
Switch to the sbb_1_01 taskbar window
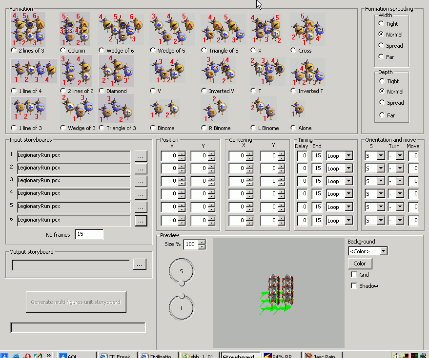tap(200, 355)
